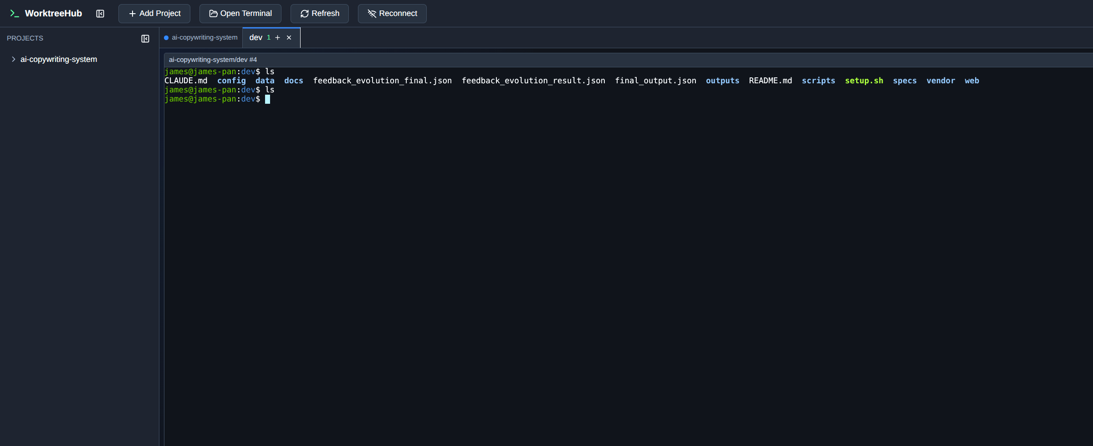
Task: Add a new terminal with the plus icon on the dev tab
Action: pos(278,38)
